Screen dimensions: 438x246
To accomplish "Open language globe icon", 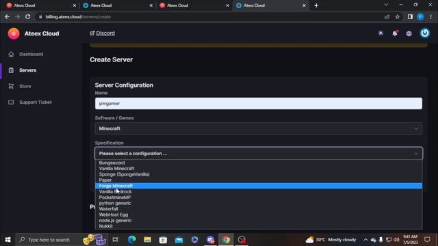I will coord(409,33).
